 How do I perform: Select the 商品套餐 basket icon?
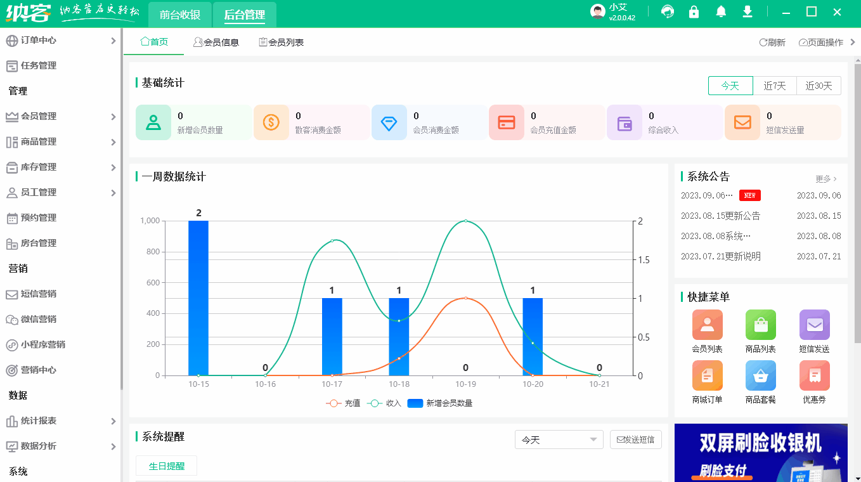(x=760, y=376)
